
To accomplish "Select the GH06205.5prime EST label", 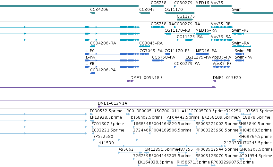I will [x=256, y=150].
